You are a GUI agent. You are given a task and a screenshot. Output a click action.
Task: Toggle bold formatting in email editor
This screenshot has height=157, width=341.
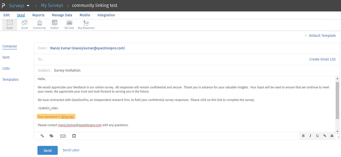pyautogui.click(x=303, y=136)
